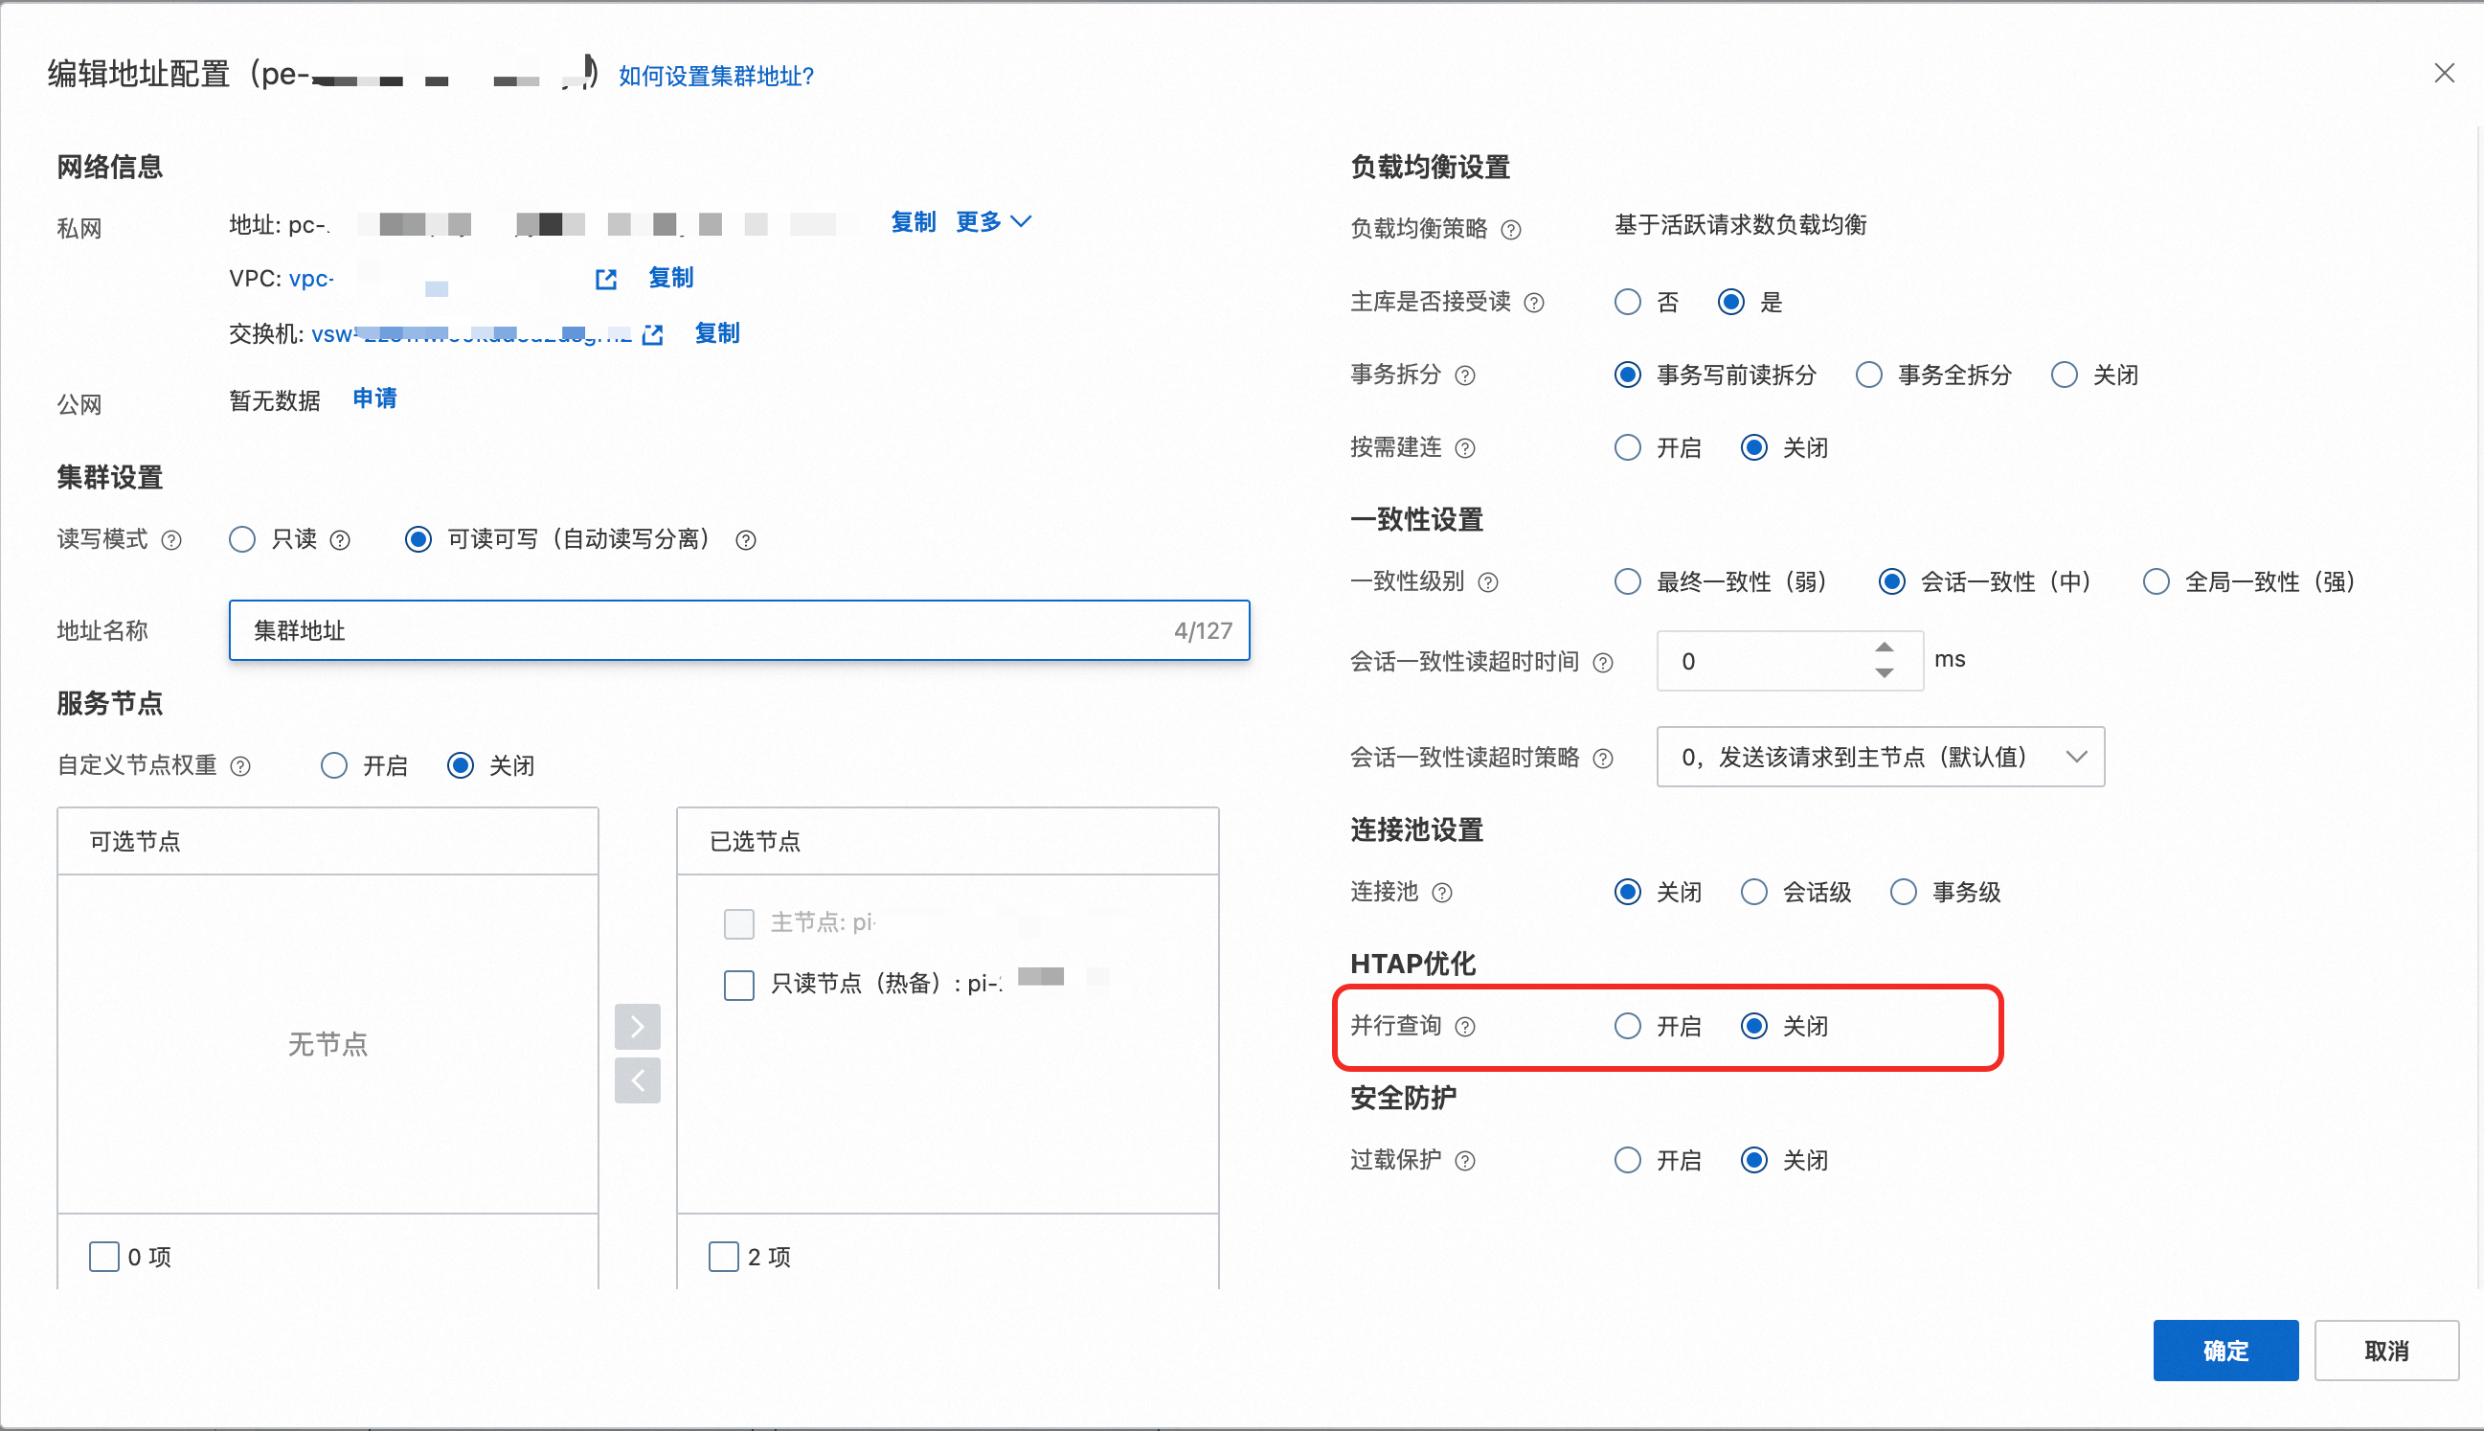Click 申请 link for public network
The height and width of the screenshot is (1431, 2484).
coord(374,399)
